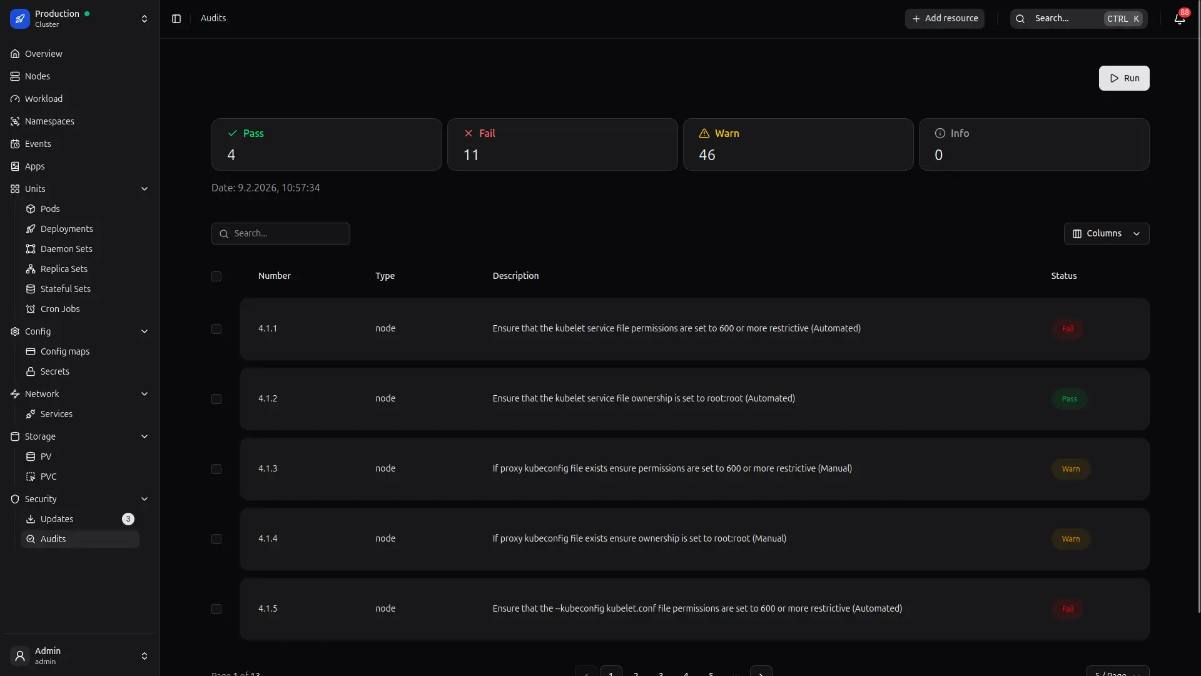Tick the checkbox for audit 4.1.3
The width and height of the screenshot is (1201, 676).
216,469
